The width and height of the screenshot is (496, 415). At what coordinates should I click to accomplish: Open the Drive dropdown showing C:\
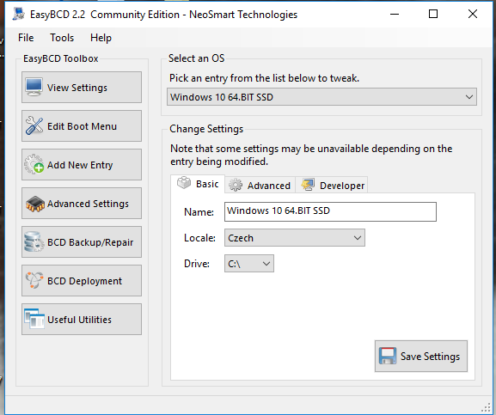tap(249, 263)
